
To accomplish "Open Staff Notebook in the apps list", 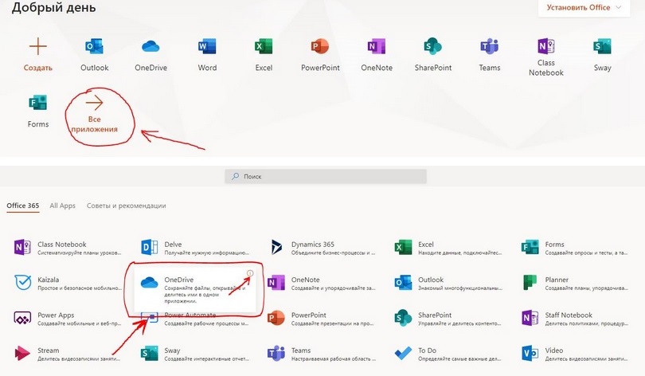I will pyautogui.click(x=575, y=319).
